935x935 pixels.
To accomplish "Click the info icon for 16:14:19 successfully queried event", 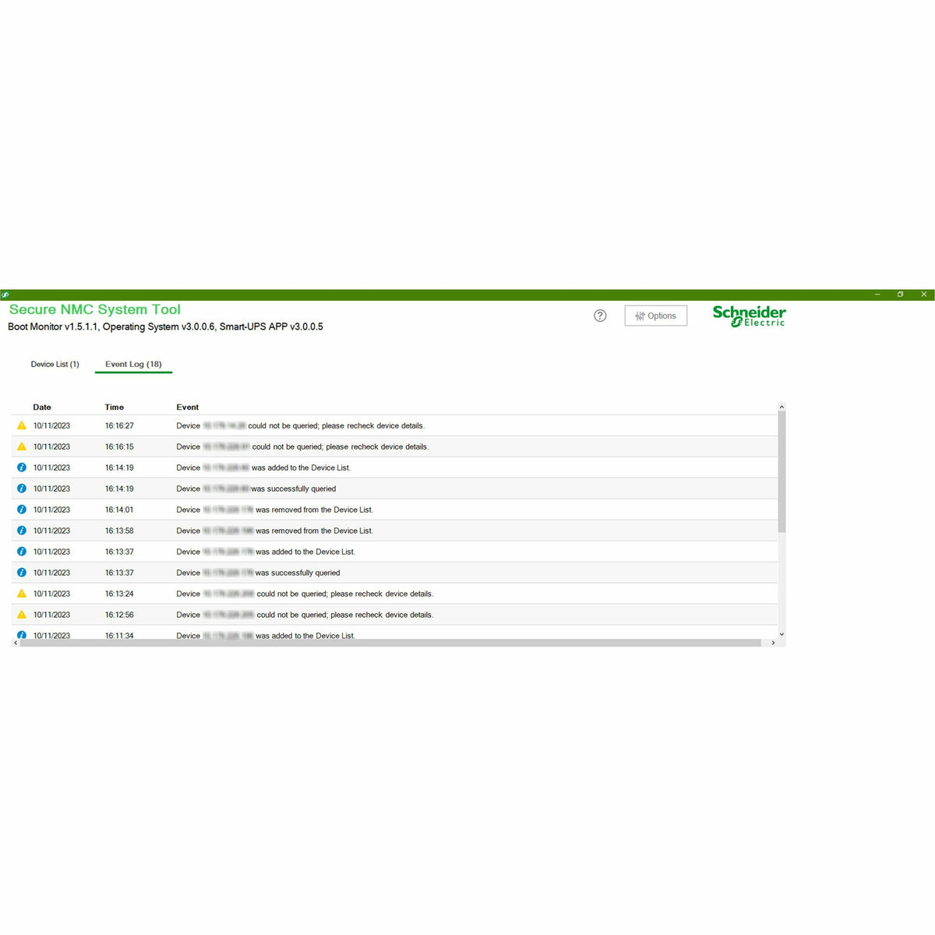I will pos(22,489).
